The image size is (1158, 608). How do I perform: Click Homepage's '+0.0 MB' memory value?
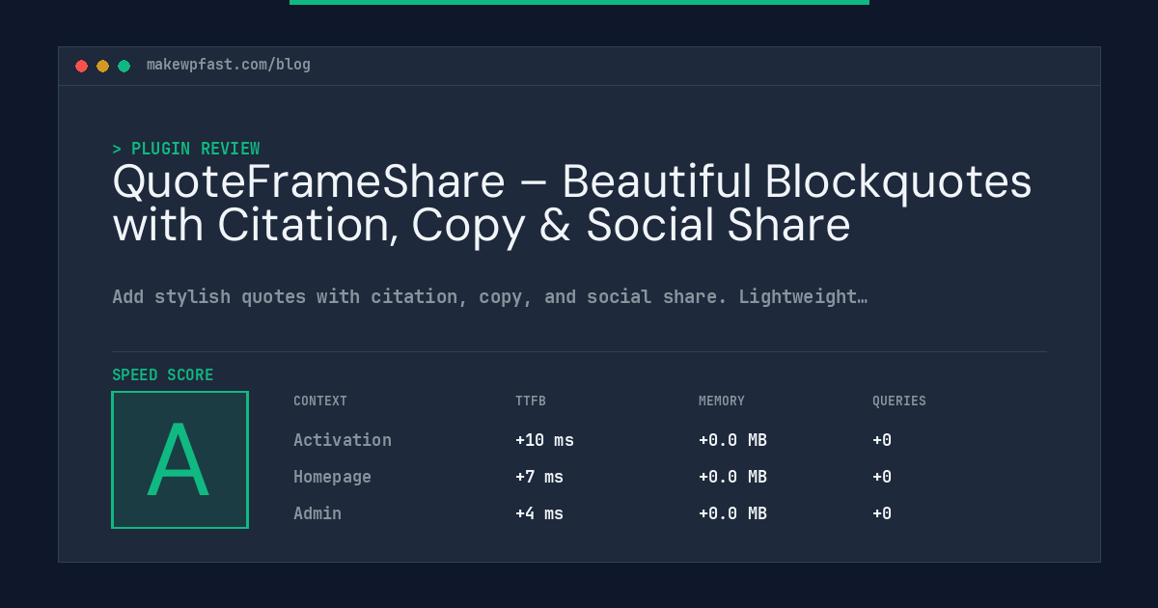pos(732,477)
